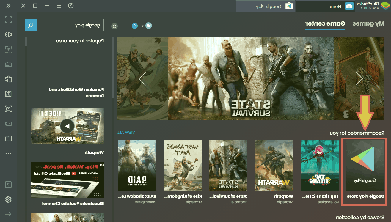
Task: Click the magnifier search button
Action: pyautogui.click(x=31, y=25)
